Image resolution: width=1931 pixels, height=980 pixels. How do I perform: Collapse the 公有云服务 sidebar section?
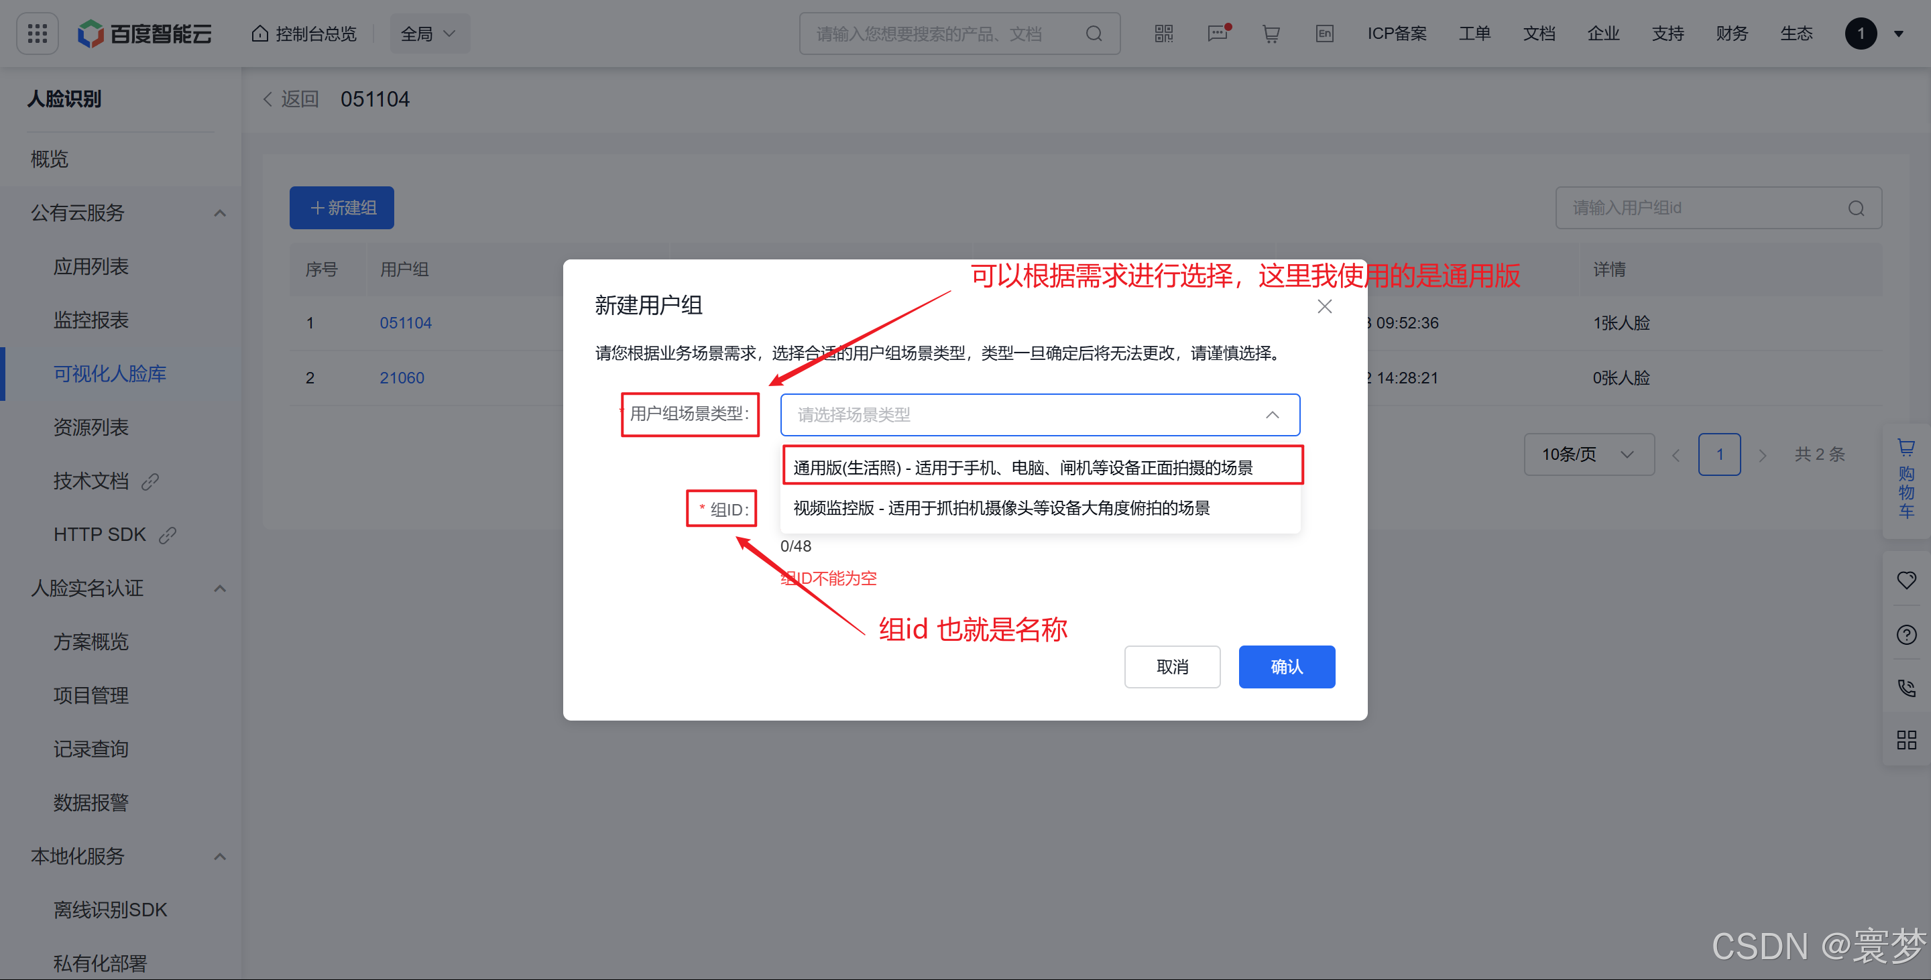[220, 214]
